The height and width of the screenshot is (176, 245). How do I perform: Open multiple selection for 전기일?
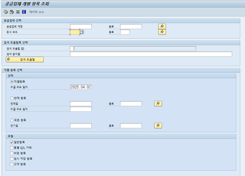158,126
